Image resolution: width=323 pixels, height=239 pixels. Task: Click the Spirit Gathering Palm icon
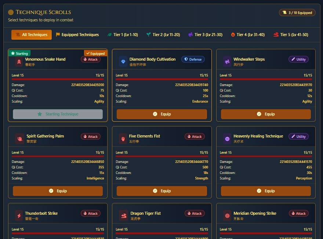(x=19, y=138)
